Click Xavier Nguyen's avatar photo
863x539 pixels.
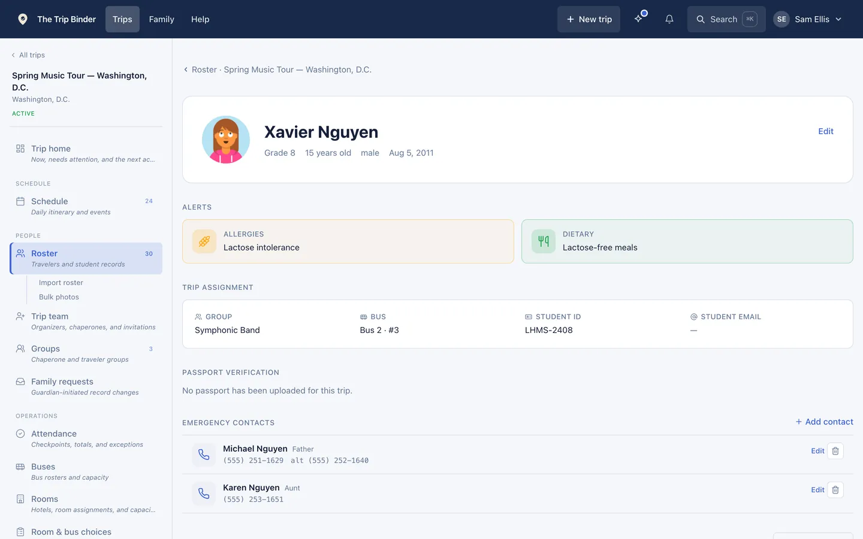pyautogui.click(x=226, y=140)
